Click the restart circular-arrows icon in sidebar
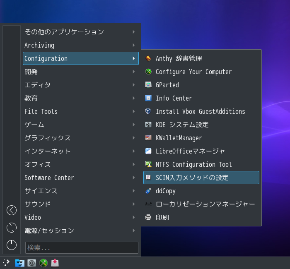 click(12, 228)
